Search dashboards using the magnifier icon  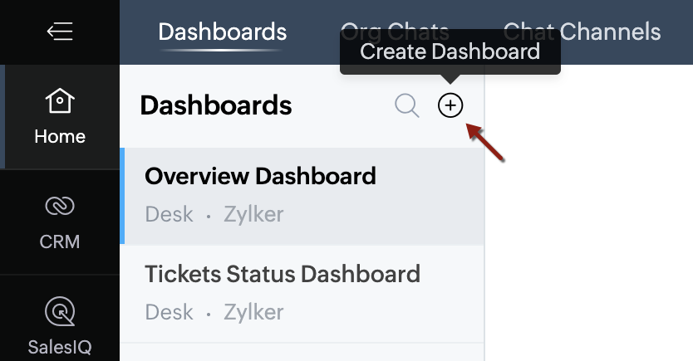point(406,105)
